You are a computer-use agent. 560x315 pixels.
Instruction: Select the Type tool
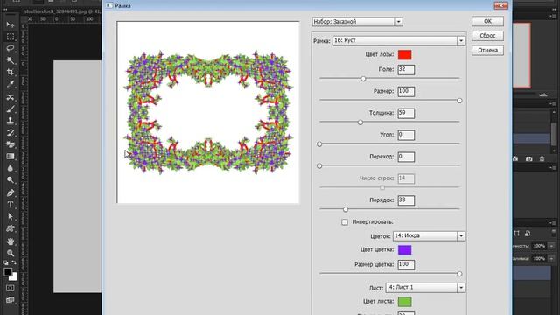(x=10, y=205)
